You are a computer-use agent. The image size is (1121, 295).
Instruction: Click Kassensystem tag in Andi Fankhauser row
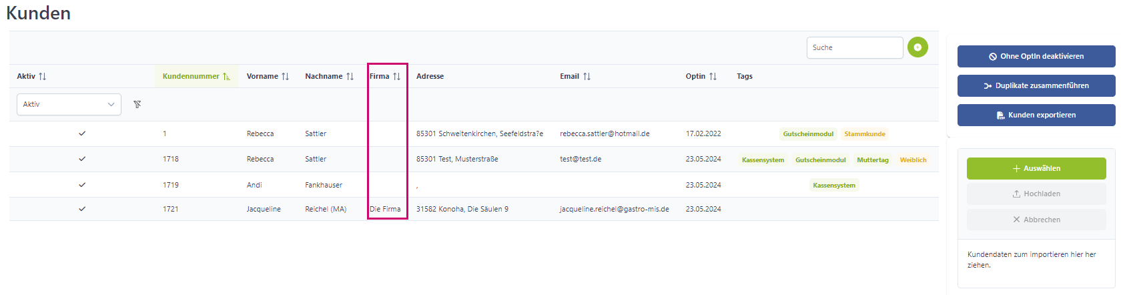click(x=834, y=186)
